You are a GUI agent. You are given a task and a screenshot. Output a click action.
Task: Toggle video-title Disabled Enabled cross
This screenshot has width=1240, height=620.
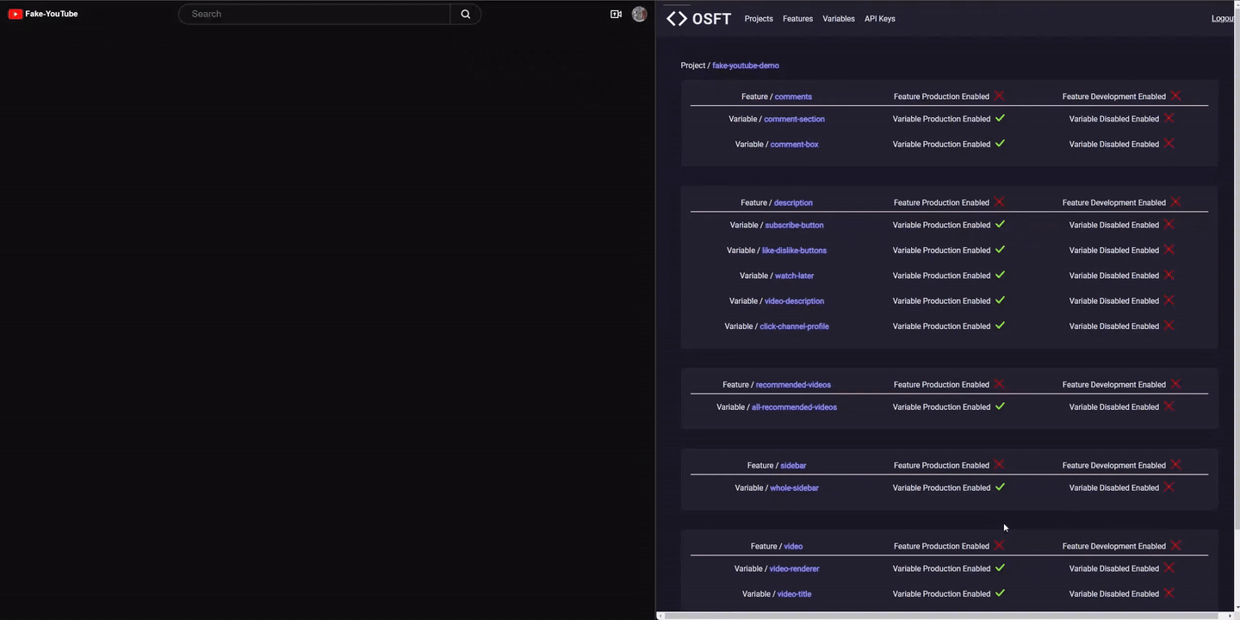point(1169,592)
